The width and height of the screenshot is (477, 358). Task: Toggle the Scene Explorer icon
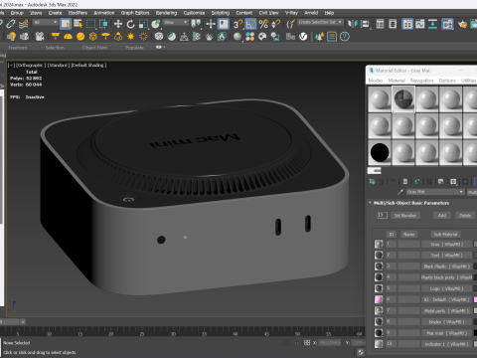(381, 24)
